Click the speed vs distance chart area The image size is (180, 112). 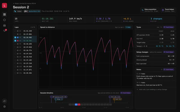[86, 59]
